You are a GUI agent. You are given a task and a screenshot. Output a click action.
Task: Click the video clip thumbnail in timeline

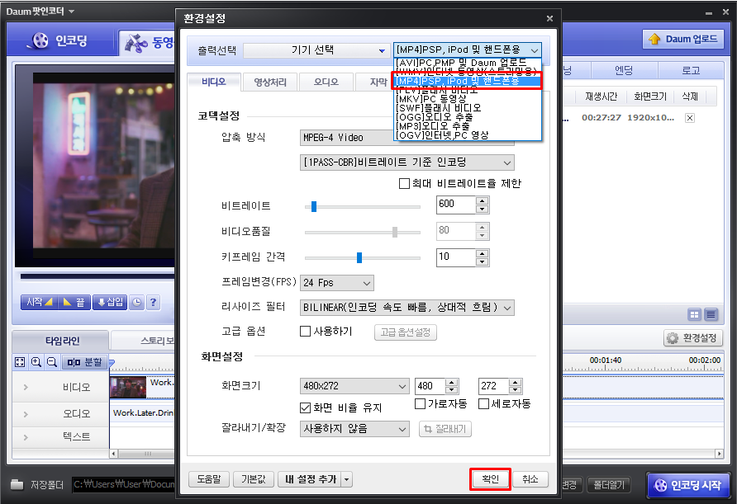[x=128, y=387]
